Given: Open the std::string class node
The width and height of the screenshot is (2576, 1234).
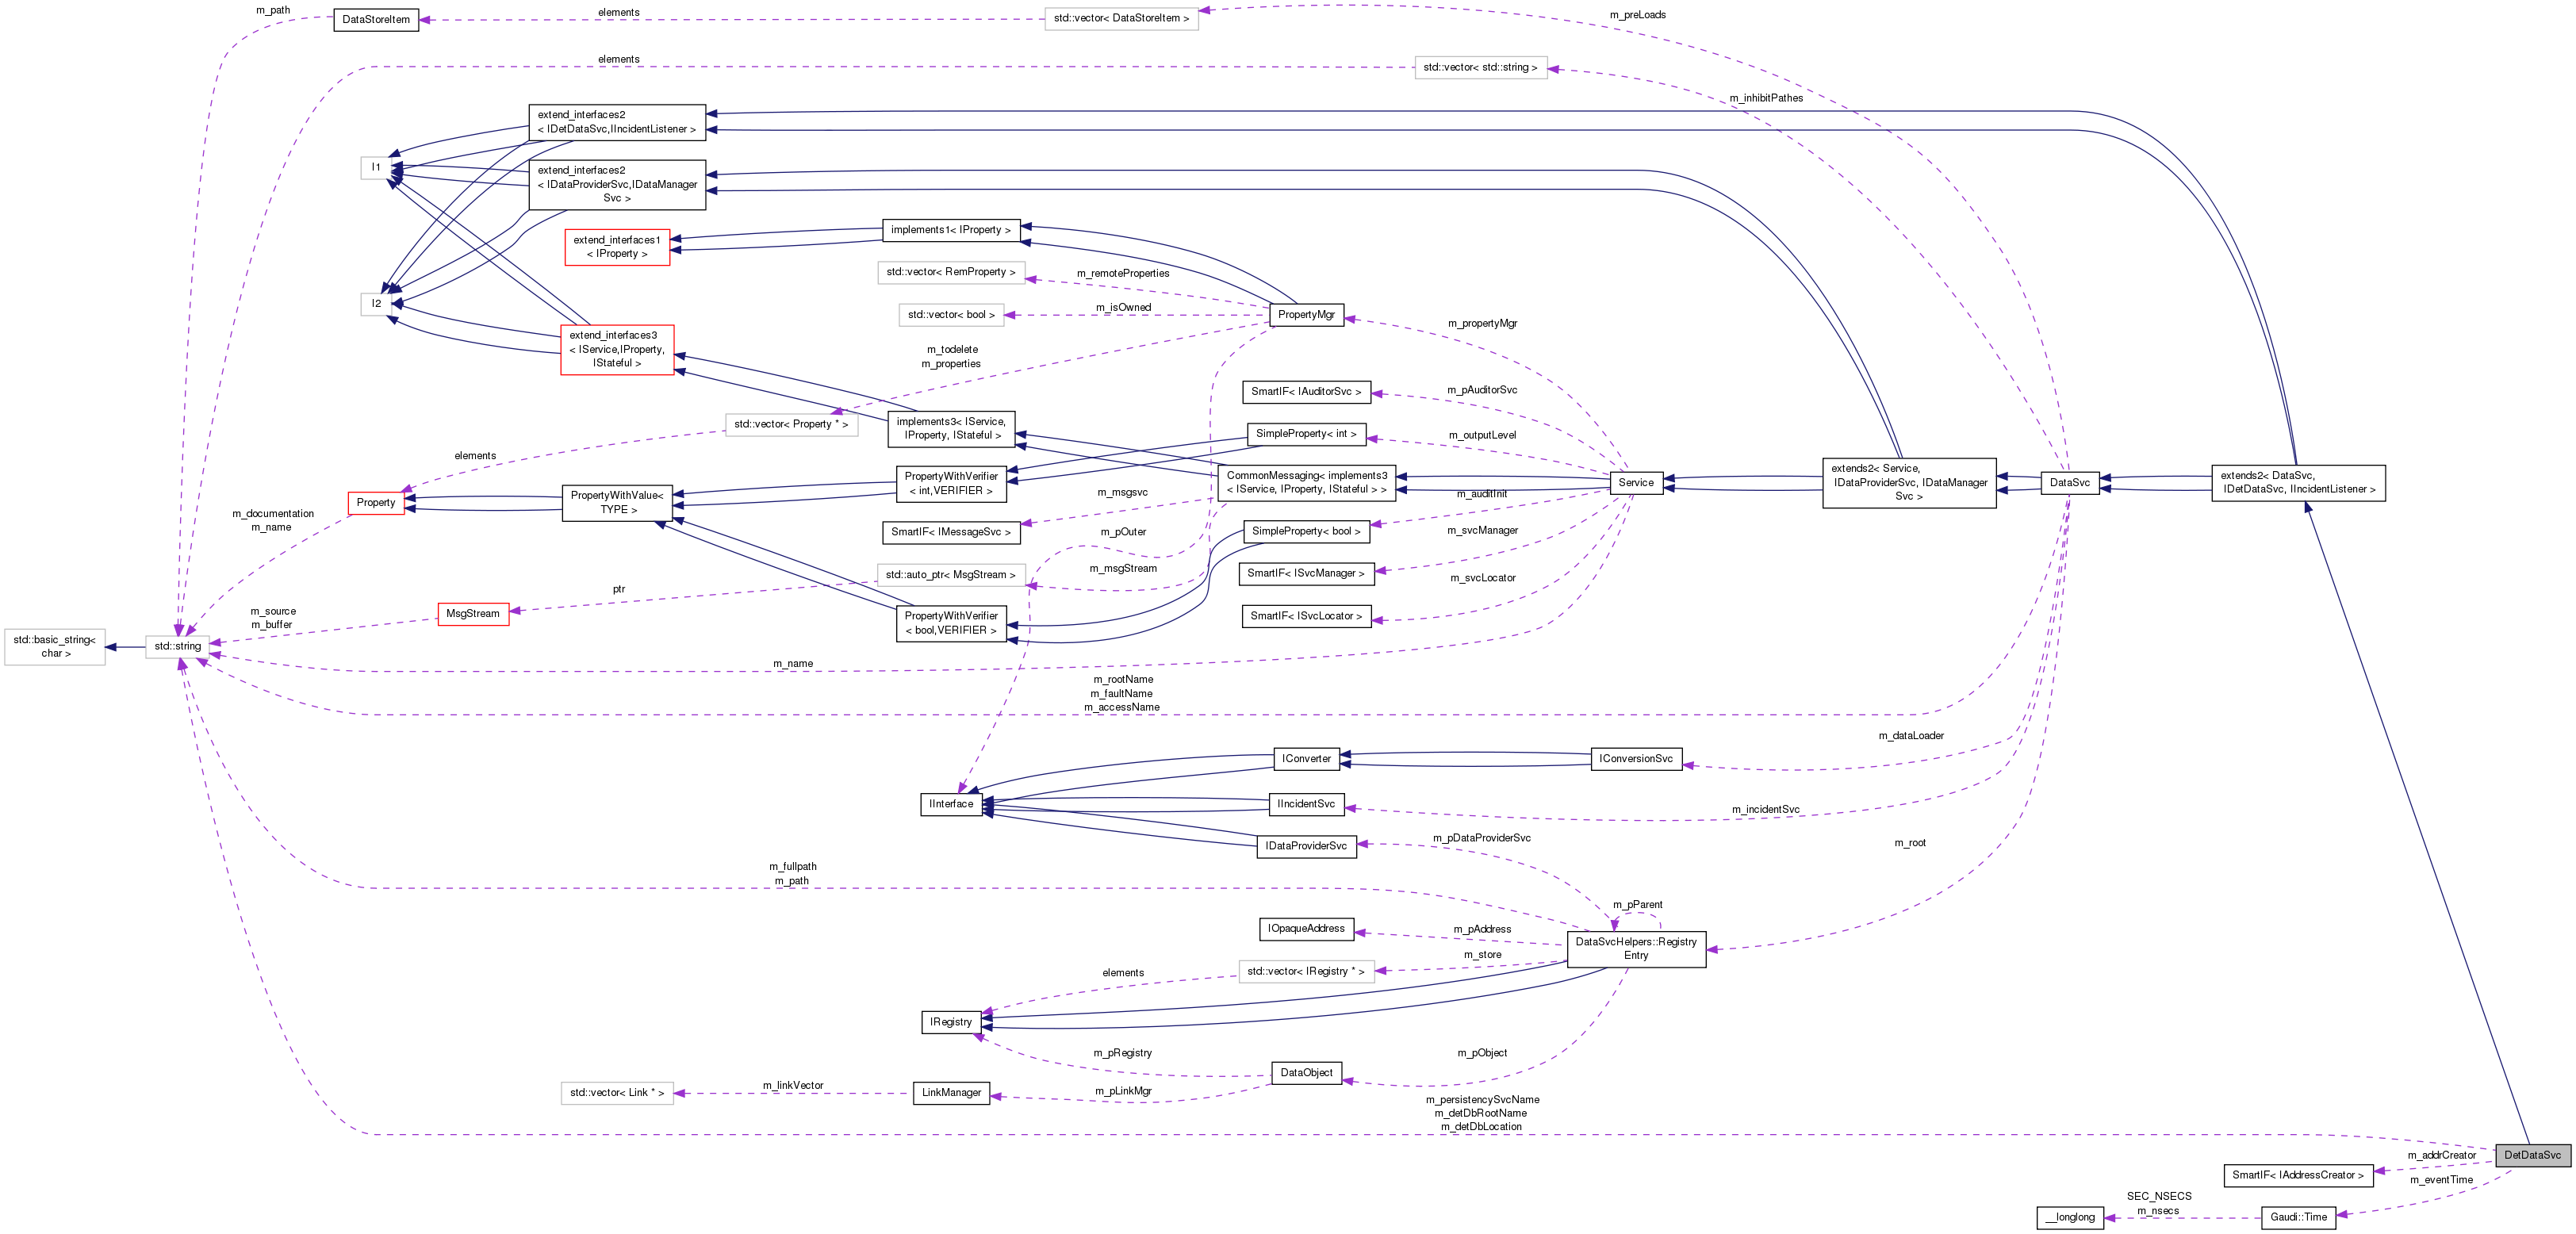Looking at the screenshot, I should coord(176,646).
